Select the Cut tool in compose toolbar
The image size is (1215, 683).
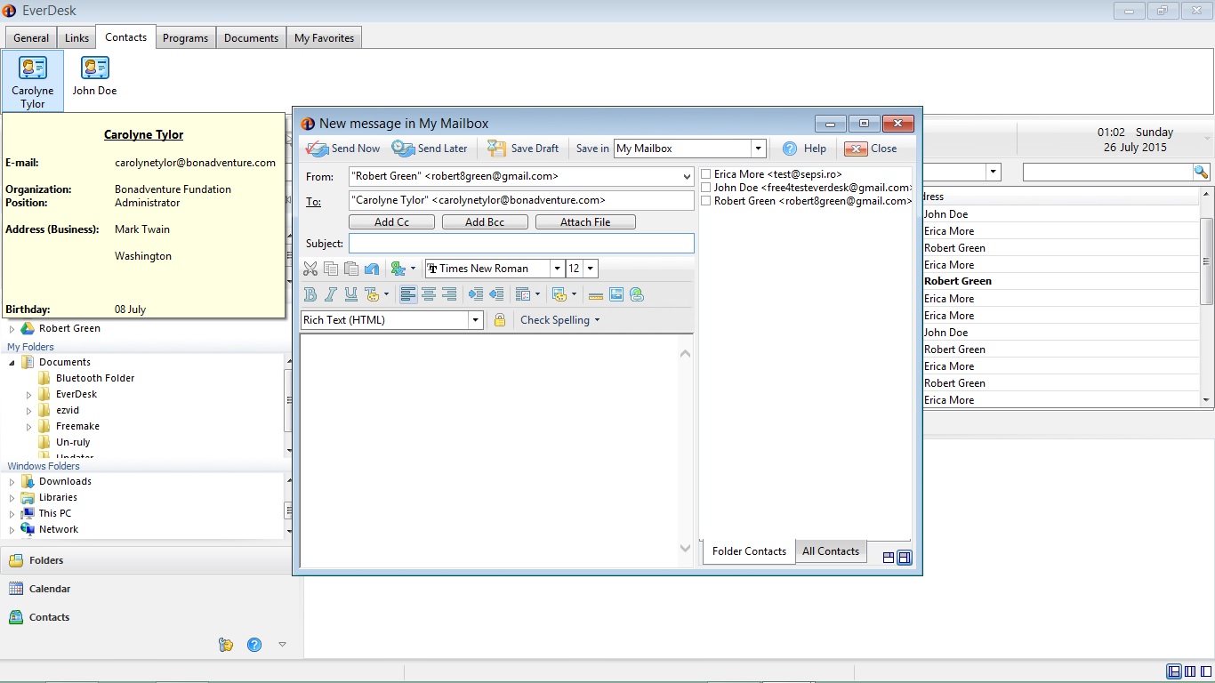tap(310, 268)
